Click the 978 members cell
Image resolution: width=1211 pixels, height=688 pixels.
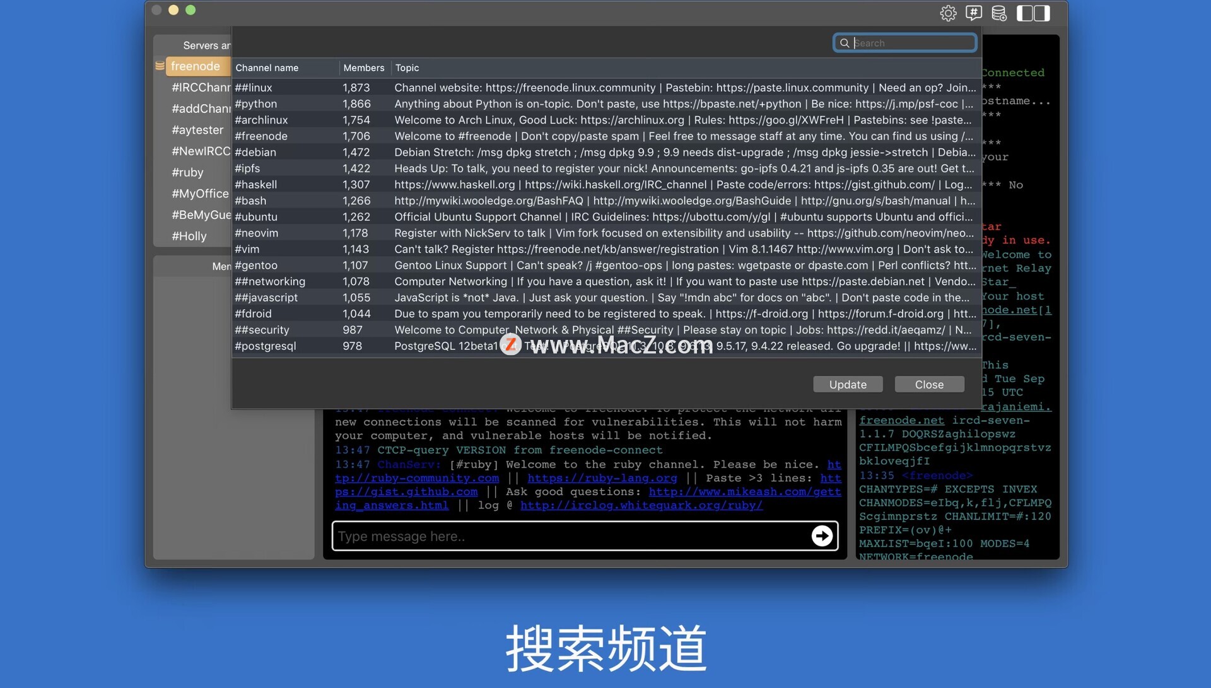[353, 346]
